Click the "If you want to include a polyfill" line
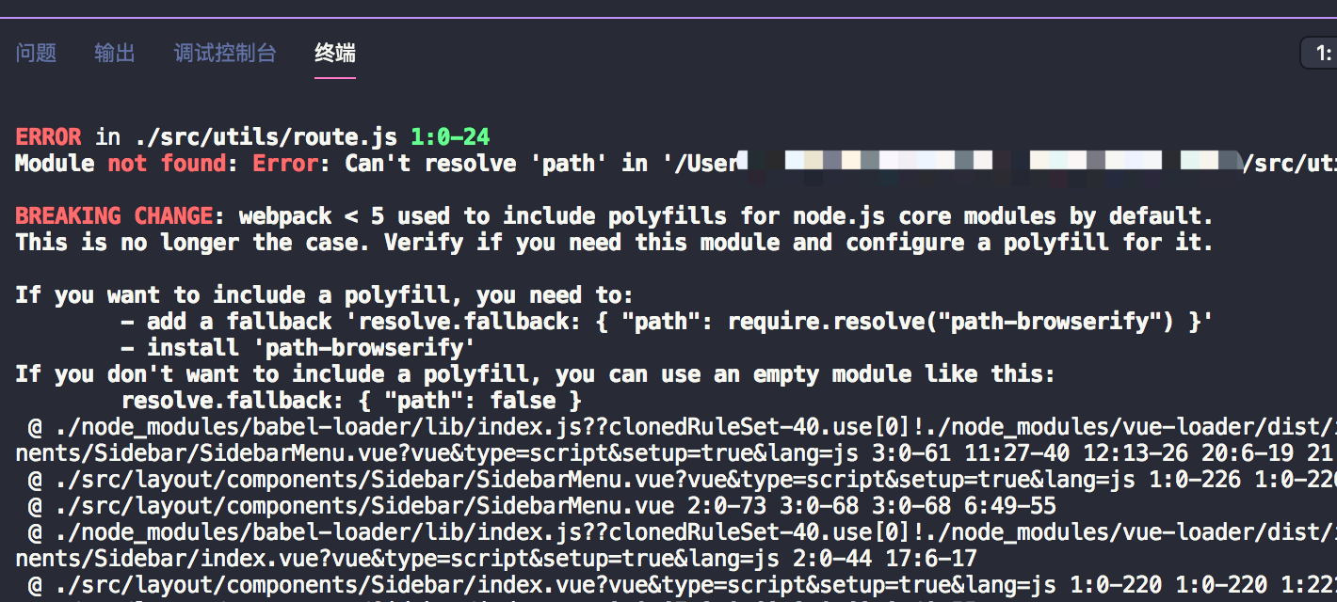The image size is (1337, 602). click(x=325, y=295)
